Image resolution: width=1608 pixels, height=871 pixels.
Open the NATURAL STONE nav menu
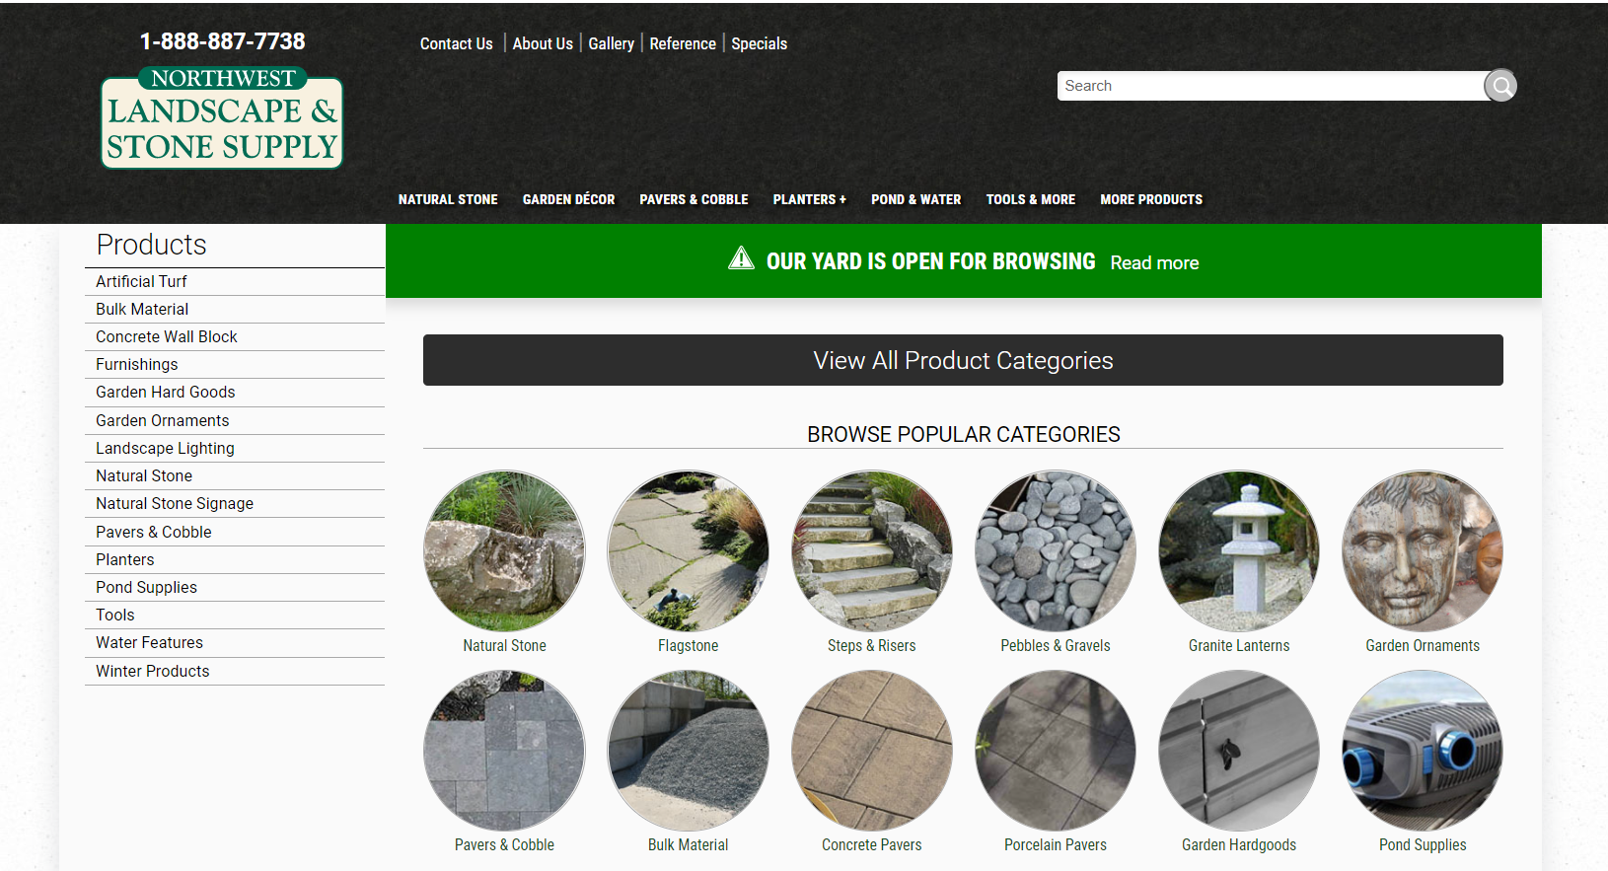pos(448,199)
